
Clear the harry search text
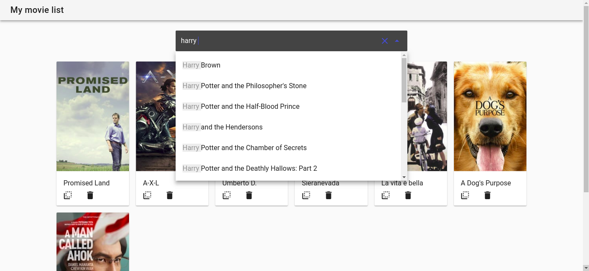(x=384, y=41)
